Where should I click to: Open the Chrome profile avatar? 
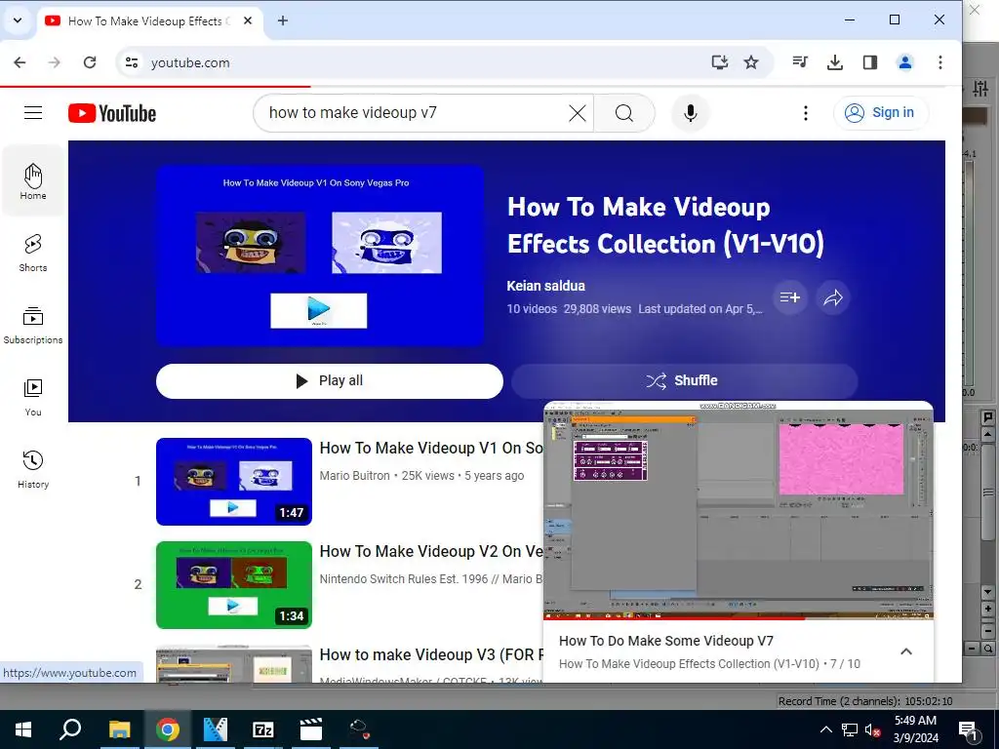[904, 62]
